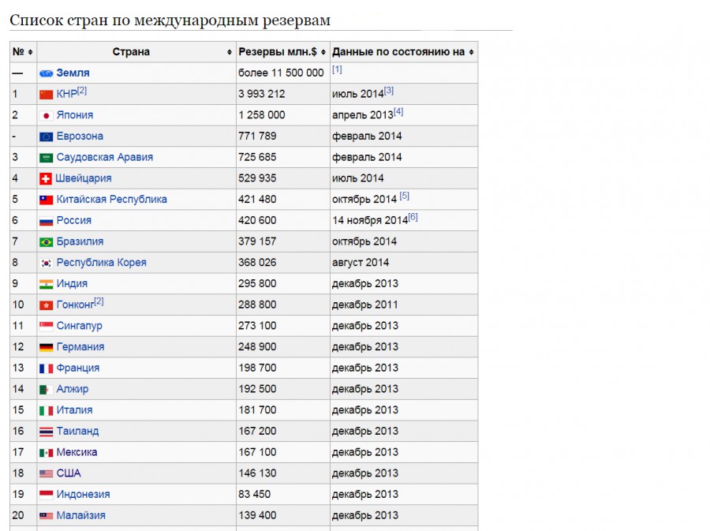This screenshot has width=710, height=531.
Task: Open the Таиланд link
Action: tap(77, 431)
